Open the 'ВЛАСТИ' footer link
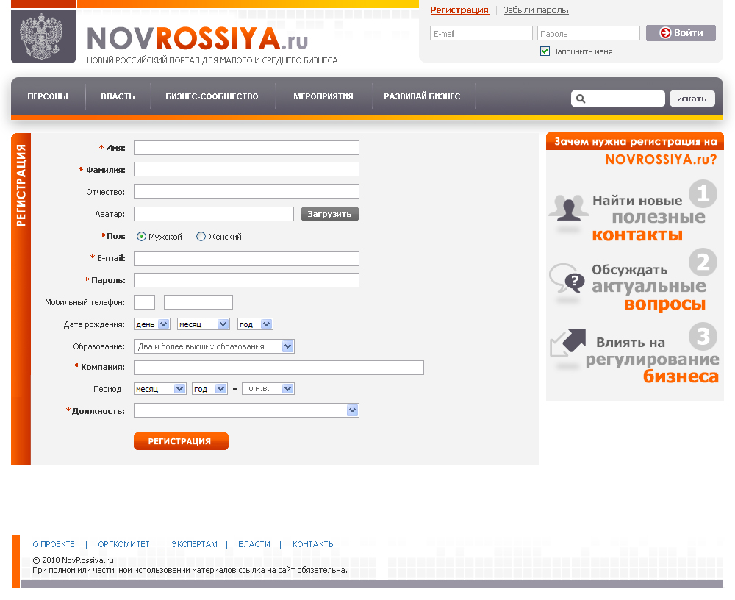The image size is (735, 600). point(254,544)
